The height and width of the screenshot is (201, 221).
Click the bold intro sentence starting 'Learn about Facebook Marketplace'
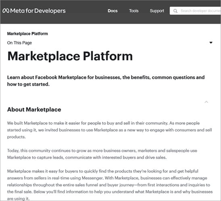[106, 81]
